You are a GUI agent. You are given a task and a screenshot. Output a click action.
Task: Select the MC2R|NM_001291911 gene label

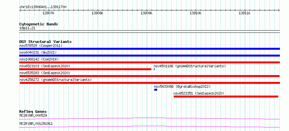tap(36, 124)
